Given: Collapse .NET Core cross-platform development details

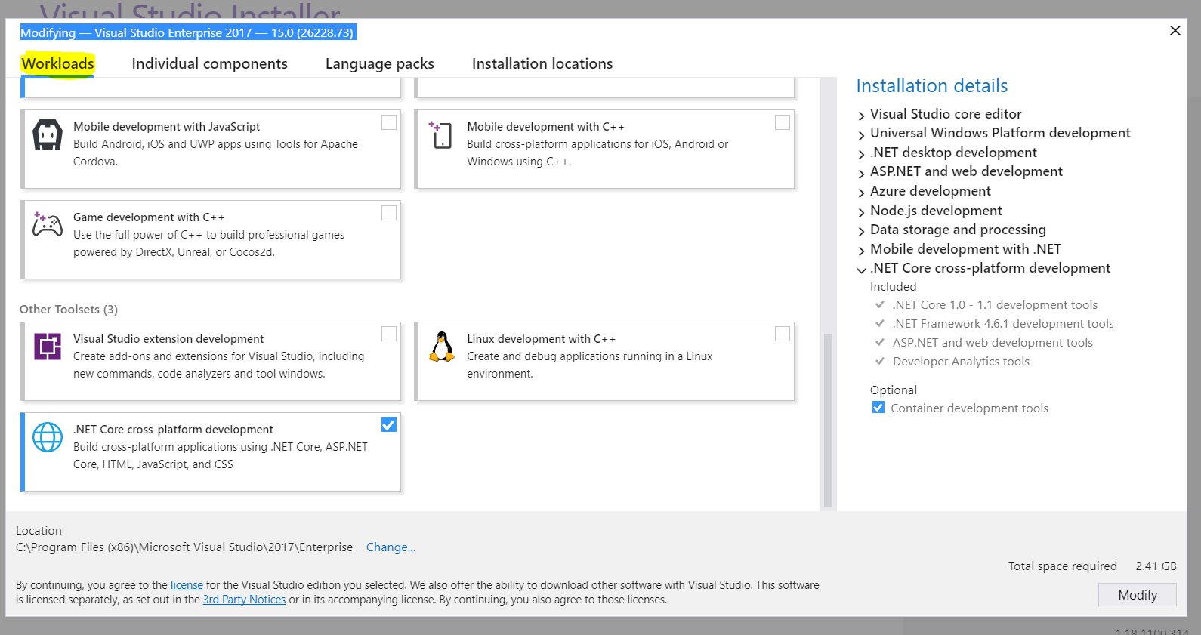Looking at the screenshot, I should pyautogui.click(x=861, y=270).
